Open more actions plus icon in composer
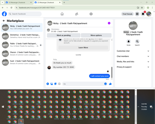Image resolution: width=155 pixels, height=124 pixels. click(x=48, y=84)
